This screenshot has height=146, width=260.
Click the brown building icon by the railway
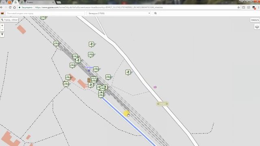click(x=89, y=80)
